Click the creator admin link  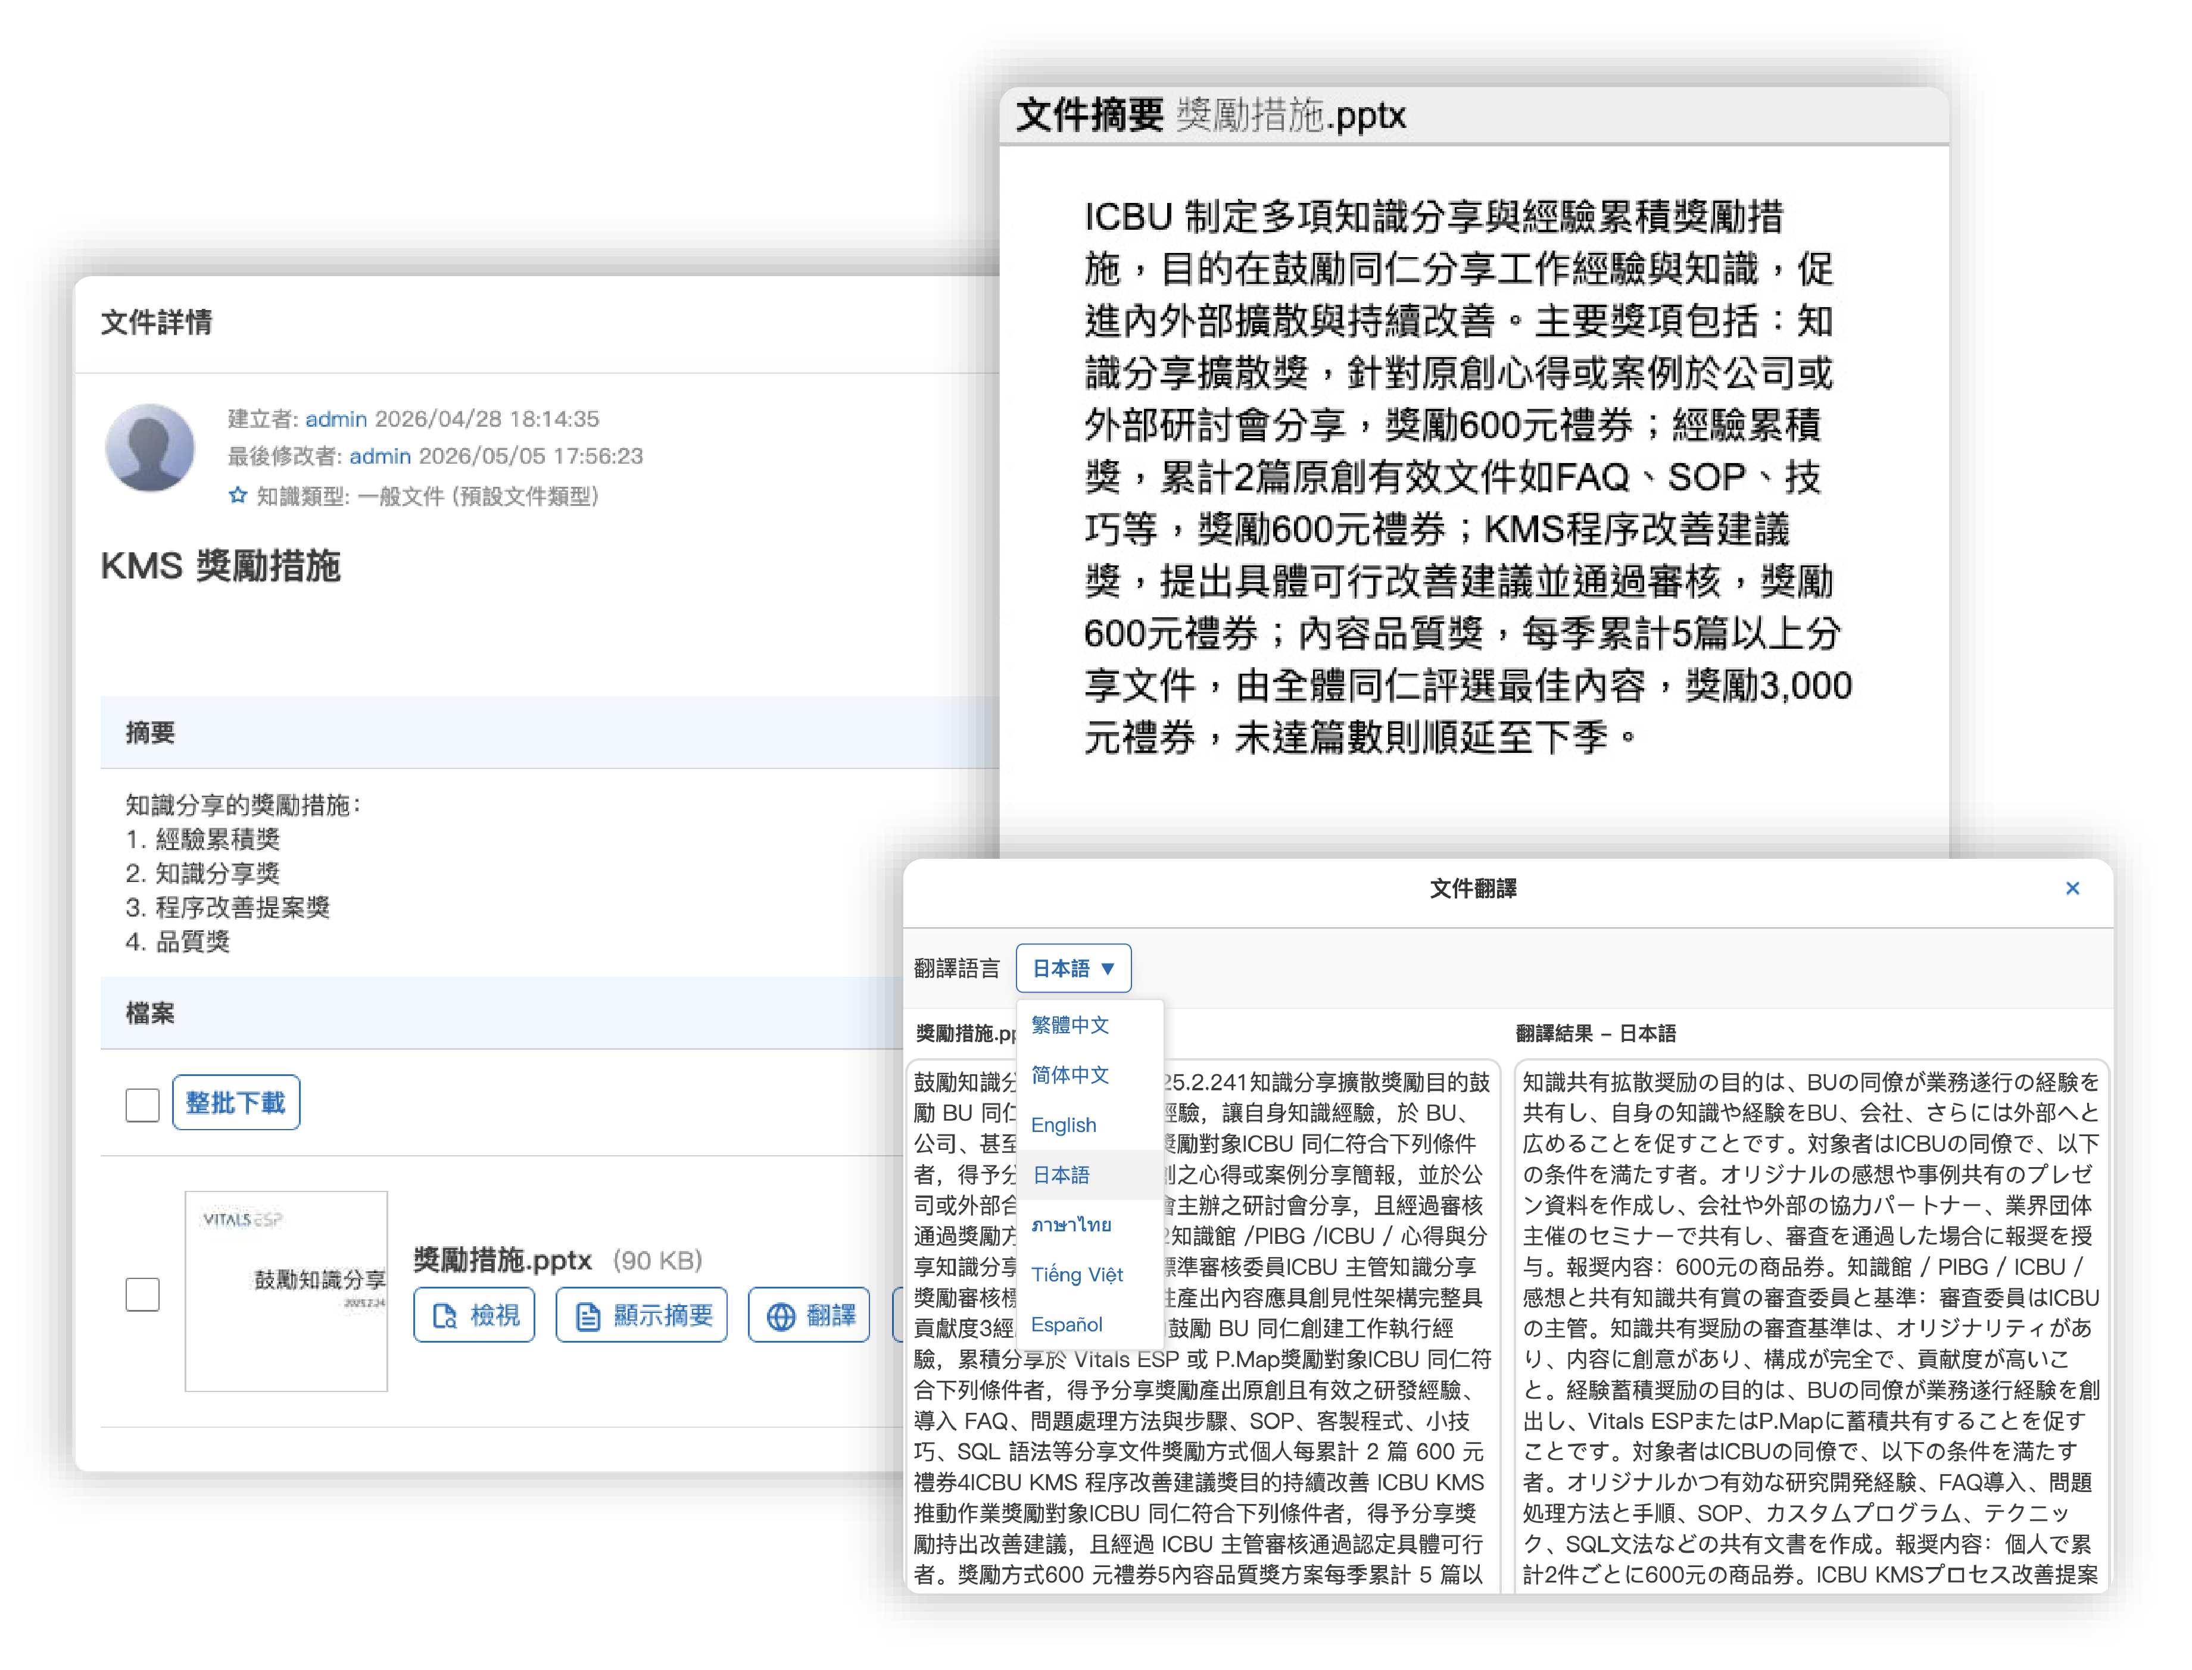tap(336, 418)
